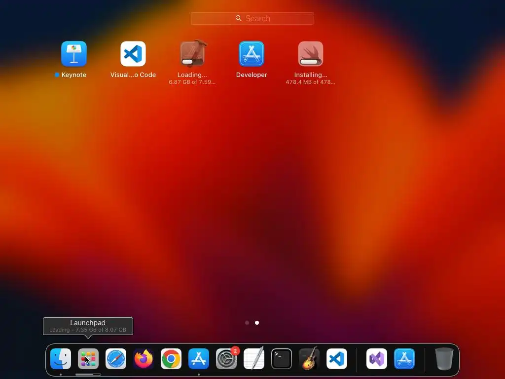
Task: Open Finder from the Dock
Action: pos(61,359)
